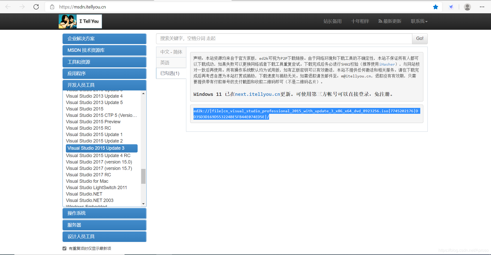Expand the 工具和资源 panel
Image resolution: width=491 pixels, height=255 pixels.
pos(105,62)
